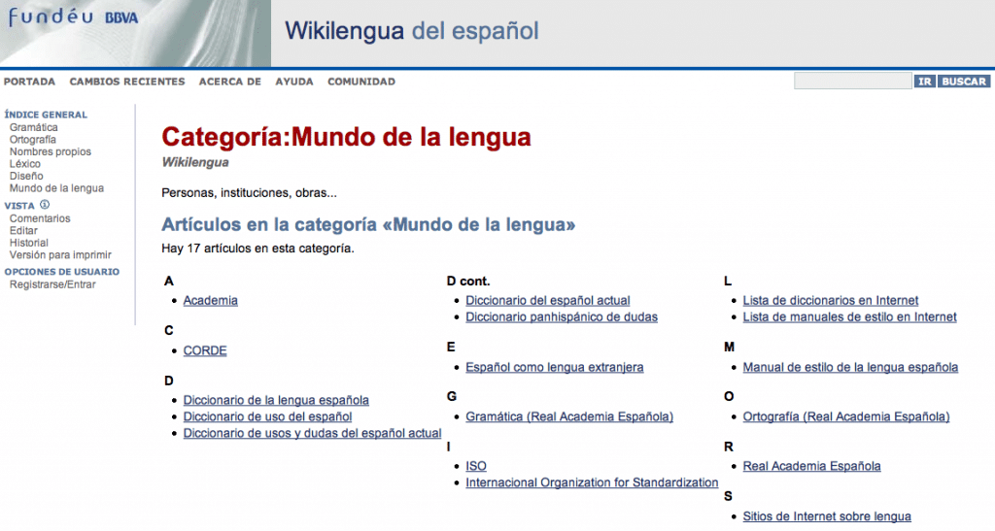This screenshot has height=531, width=995.
Task: Open the PORTADA menu item
Action: pos(29,82)
